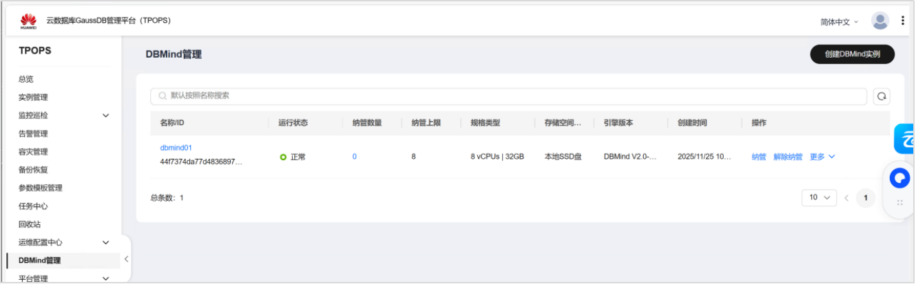This screenshot has width=916, height=284.
Task: Click the 运行状态 column header
Action: click(293, 123)
